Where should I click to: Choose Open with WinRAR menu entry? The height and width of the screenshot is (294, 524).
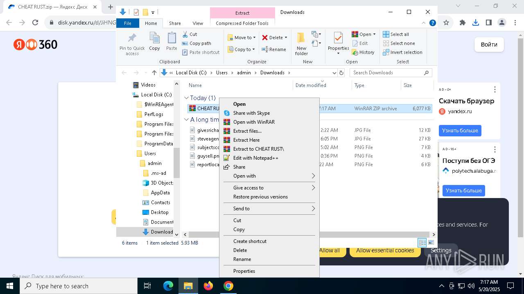click(x=269, y=122)
